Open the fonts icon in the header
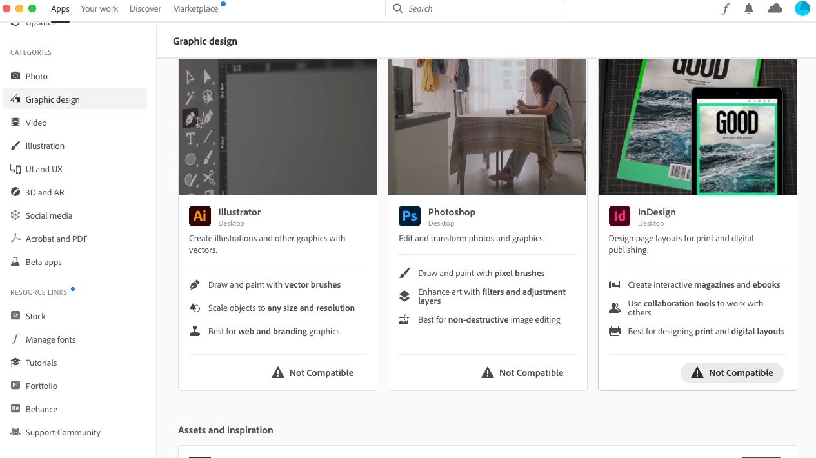 coord(726,8)
